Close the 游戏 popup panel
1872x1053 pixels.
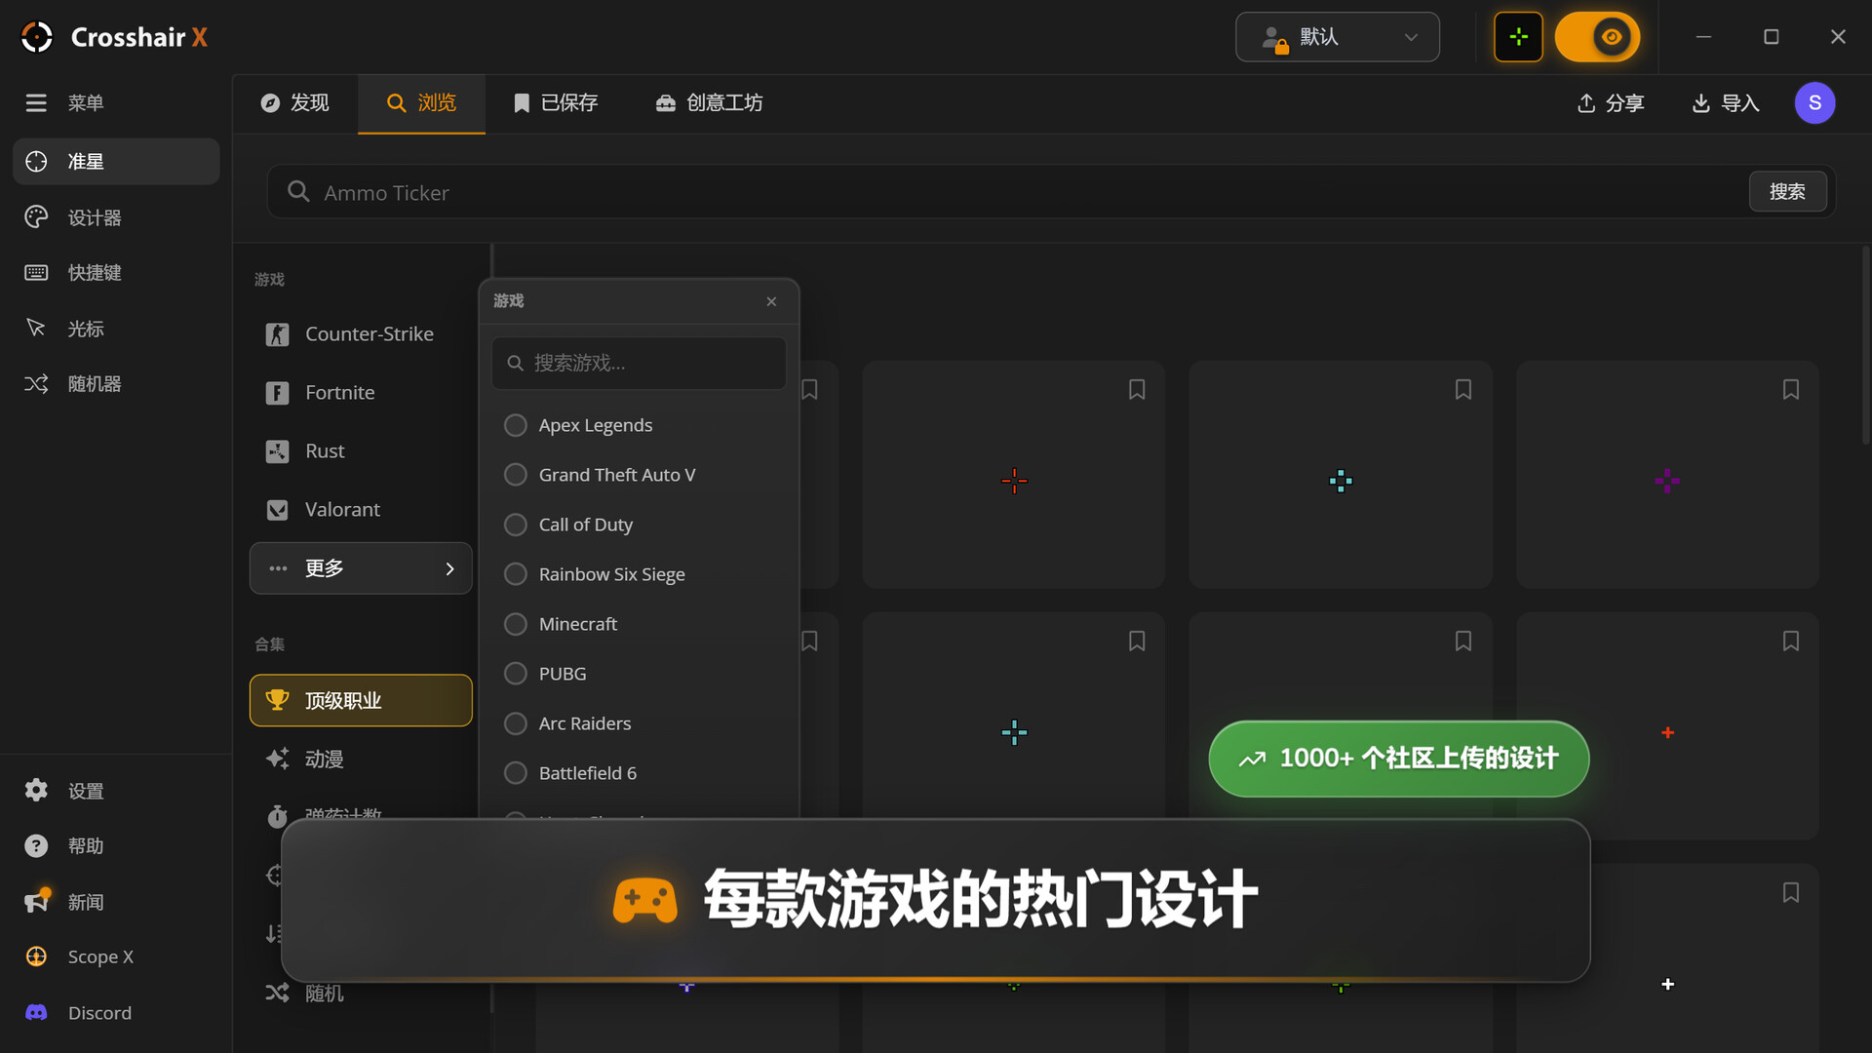coord(771,301)
